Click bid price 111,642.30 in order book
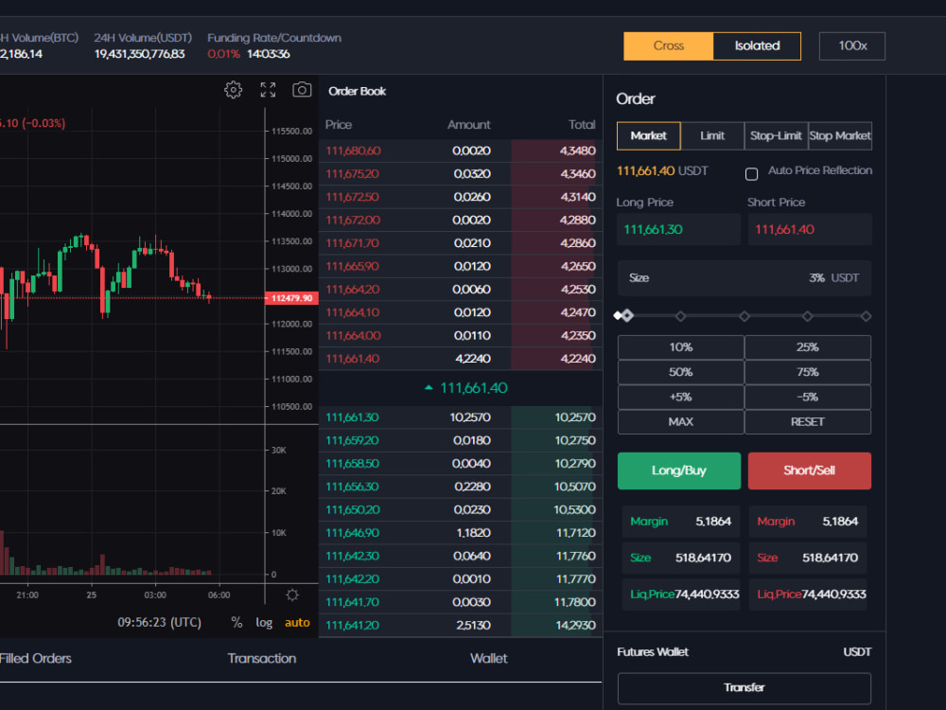This screenshot has width=946, height=710. pyautogui.click(x=352, y=556)
